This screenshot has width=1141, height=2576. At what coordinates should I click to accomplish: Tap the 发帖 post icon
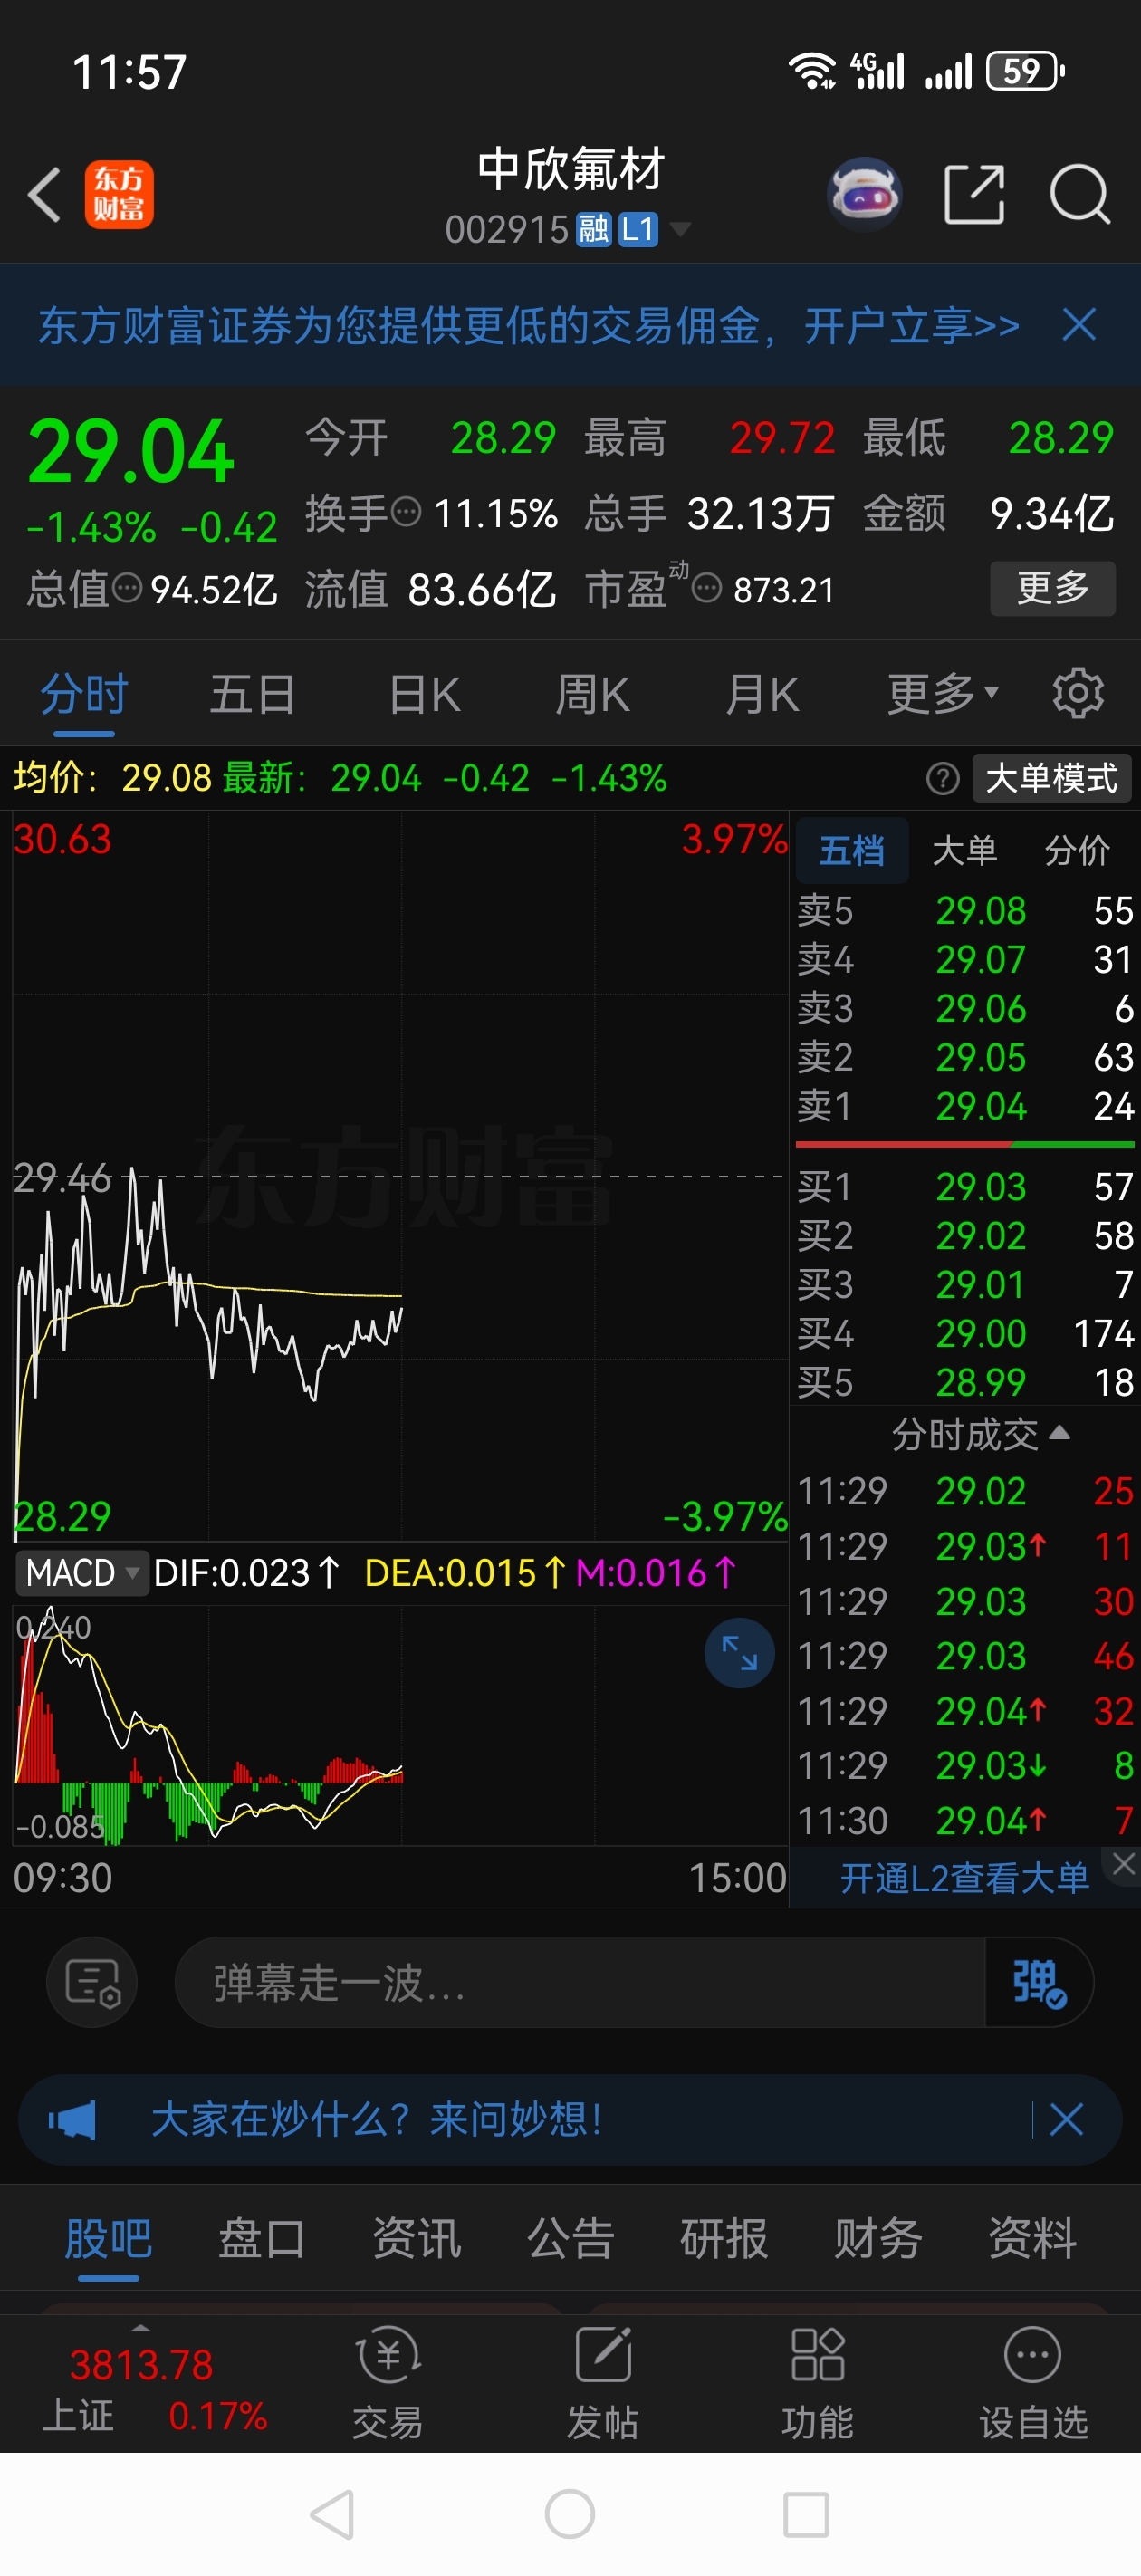point(603,2382)
